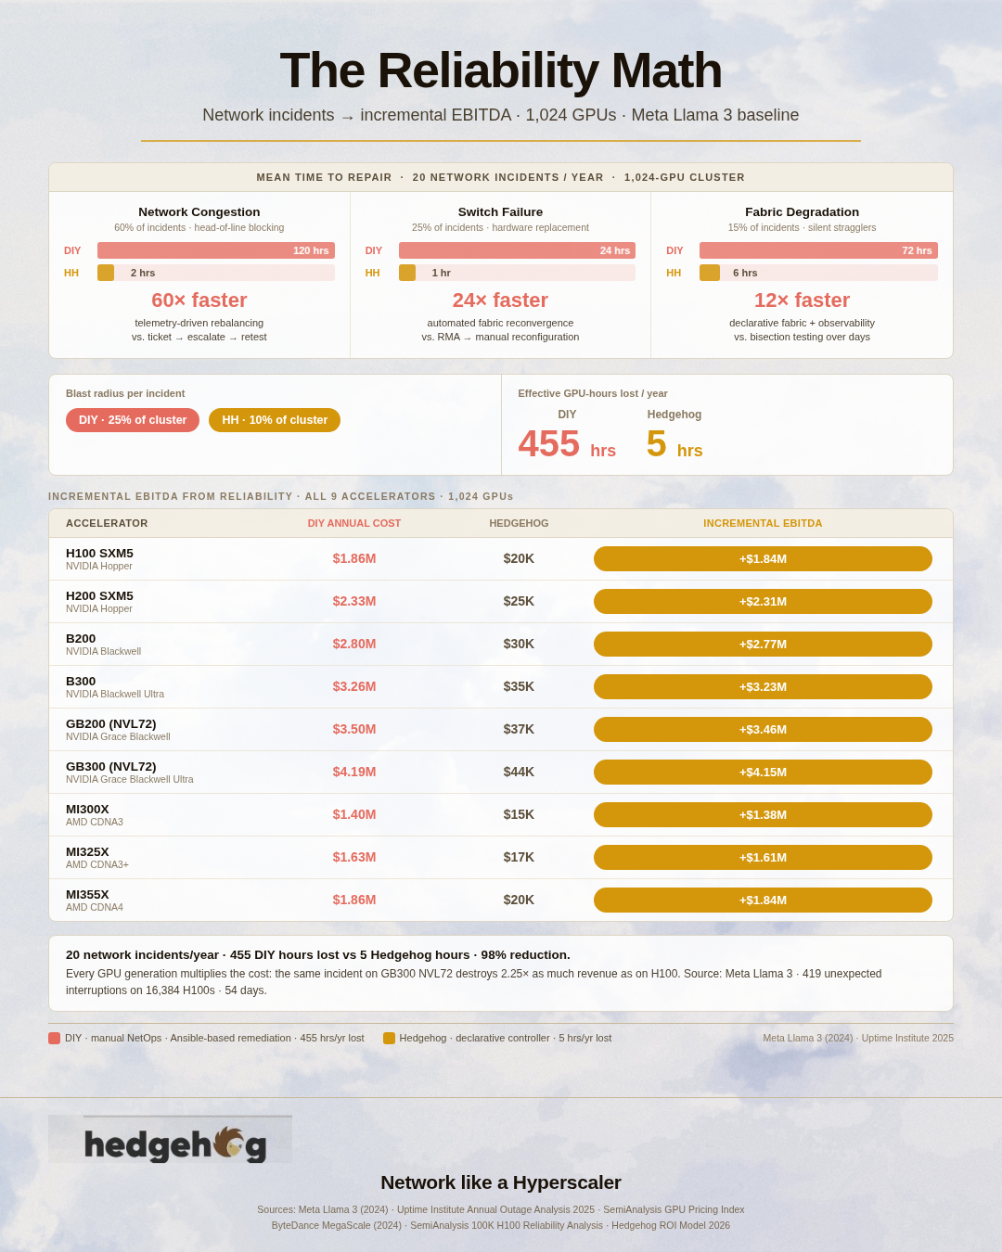
Task: Click the +$1.38M EBITDA bar
Action: (x=763, y=815)
